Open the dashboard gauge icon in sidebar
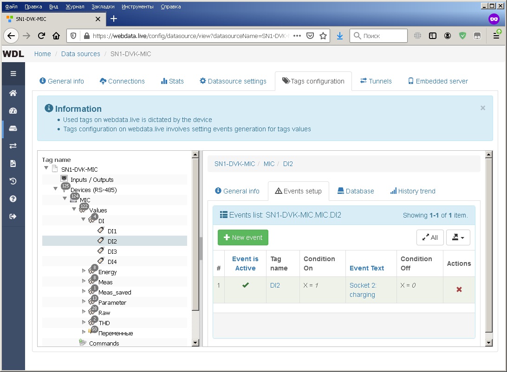Image resolution: width=507 pixels, height=372 pixels. (13, 111)
